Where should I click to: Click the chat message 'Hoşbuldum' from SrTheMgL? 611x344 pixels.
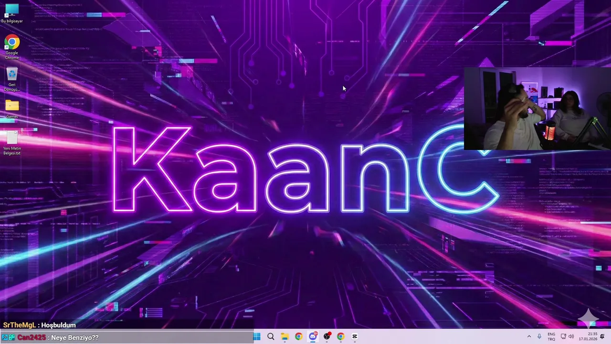58,325
